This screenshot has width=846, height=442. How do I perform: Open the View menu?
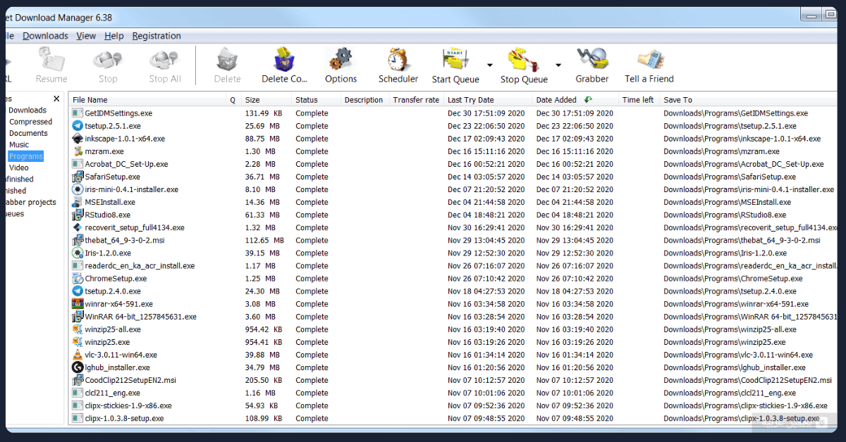pyautogui.click(x=86, y=36)
